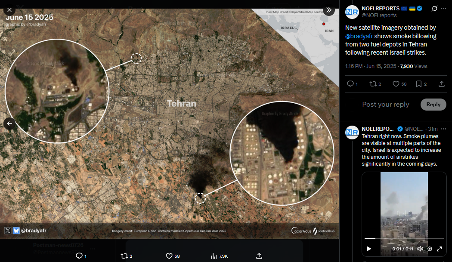Click the Post your reply field

click(386, 105)
